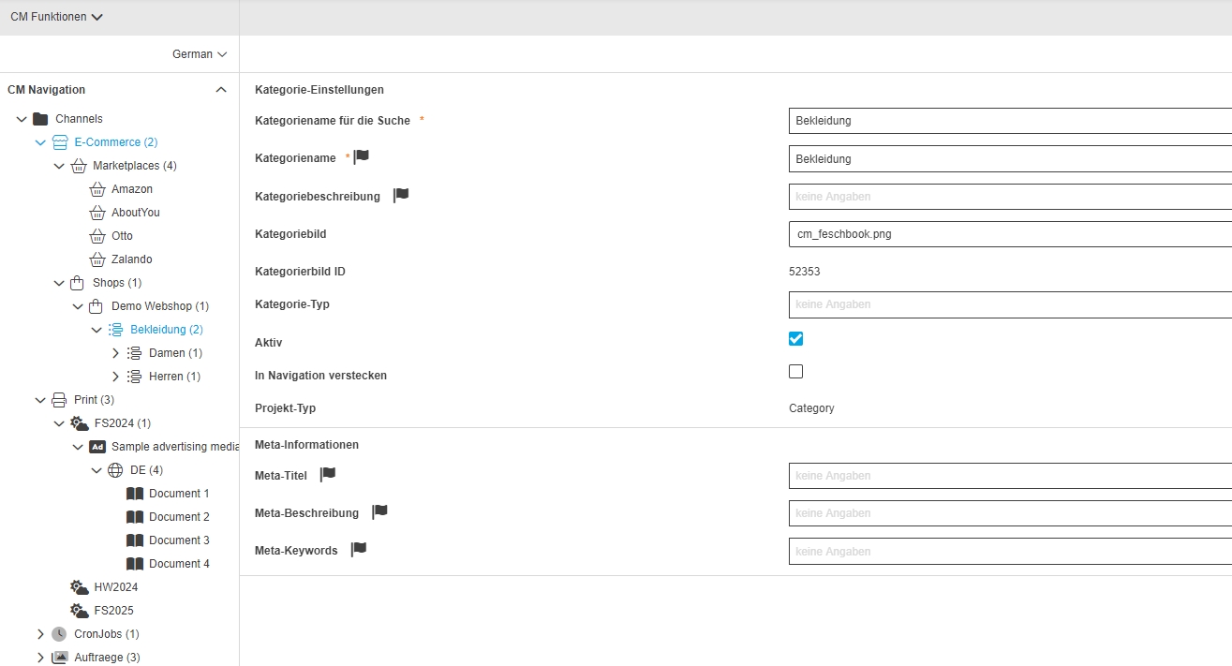
Task: Click the E-Commerce store icon
Action: click(60, 142)
